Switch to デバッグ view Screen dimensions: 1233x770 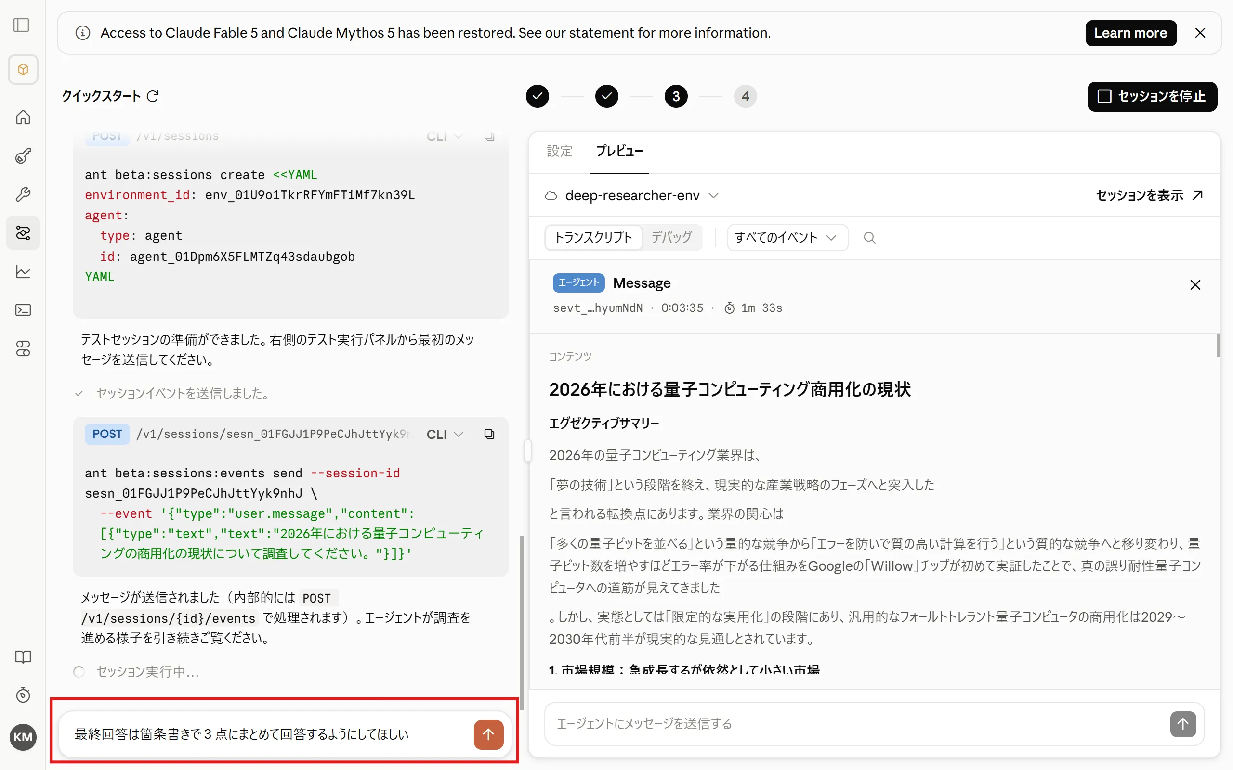671,237
